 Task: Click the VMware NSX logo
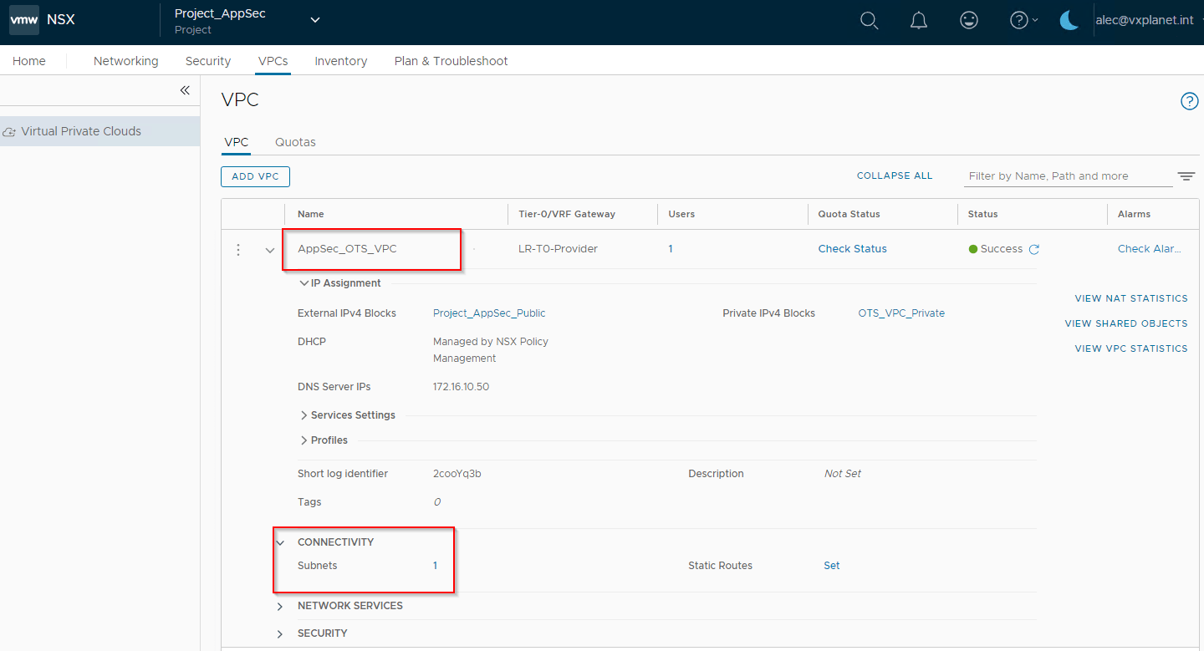[24, 20]
